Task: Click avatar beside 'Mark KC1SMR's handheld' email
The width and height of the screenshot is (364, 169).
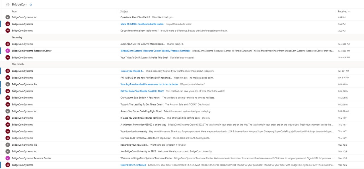Action: point(8,24)
